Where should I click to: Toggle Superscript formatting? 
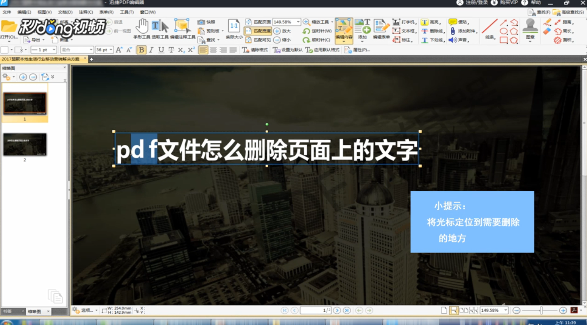[x=191, y=50]
